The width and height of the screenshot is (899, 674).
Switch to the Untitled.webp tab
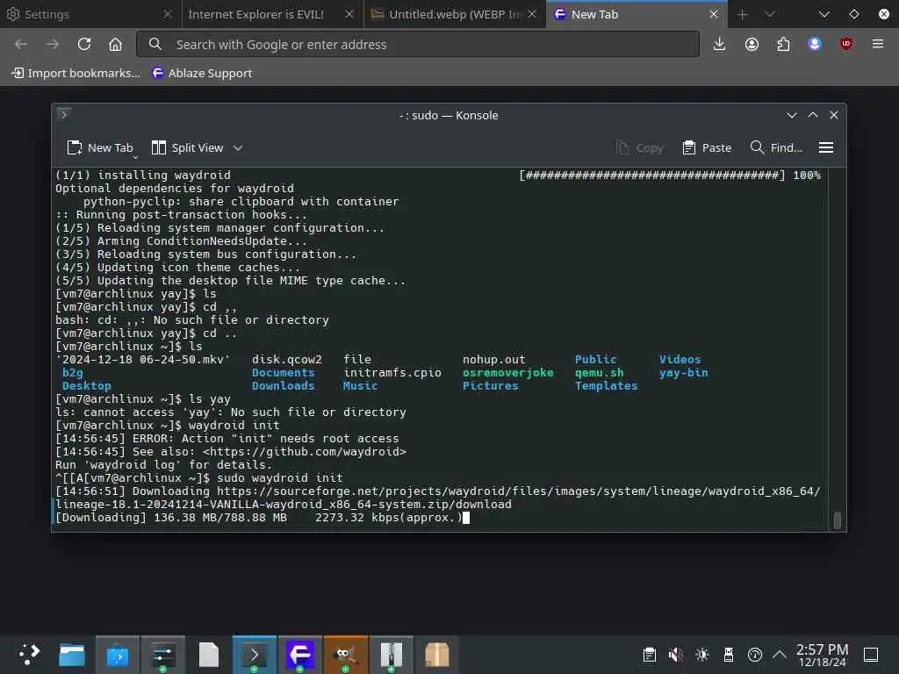coord(455,14)
